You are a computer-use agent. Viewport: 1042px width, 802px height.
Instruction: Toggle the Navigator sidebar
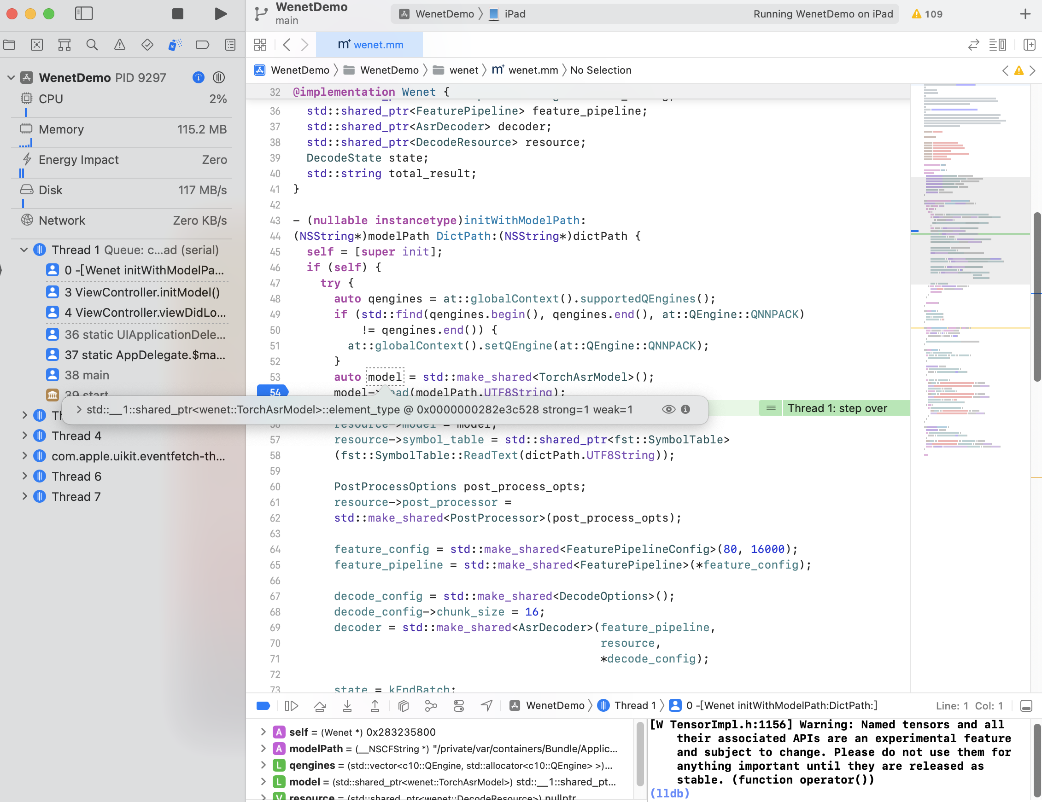tap(83, 14)
